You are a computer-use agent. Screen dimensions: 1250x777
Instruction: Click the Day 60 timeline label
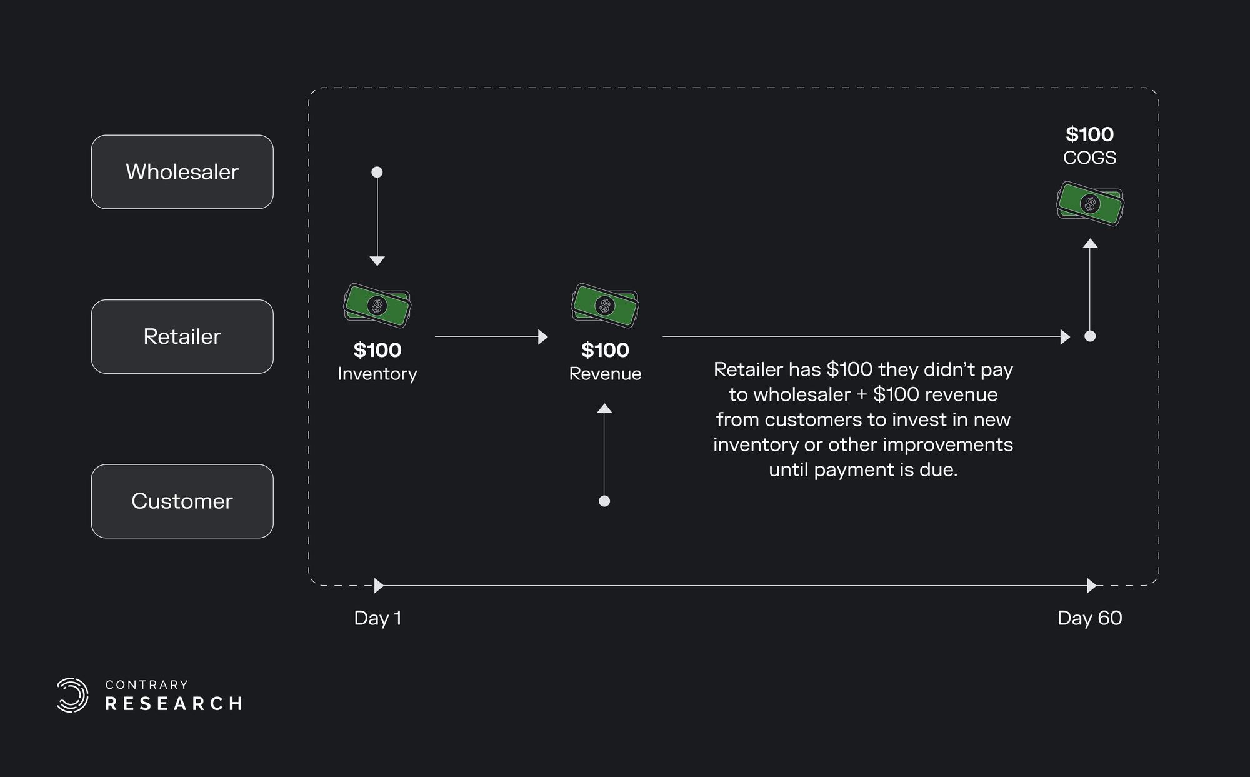coord(1089,618)
